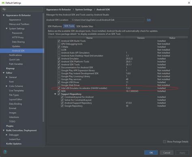
Task: Select Path Variables item
Action: [x=16, y=64]
